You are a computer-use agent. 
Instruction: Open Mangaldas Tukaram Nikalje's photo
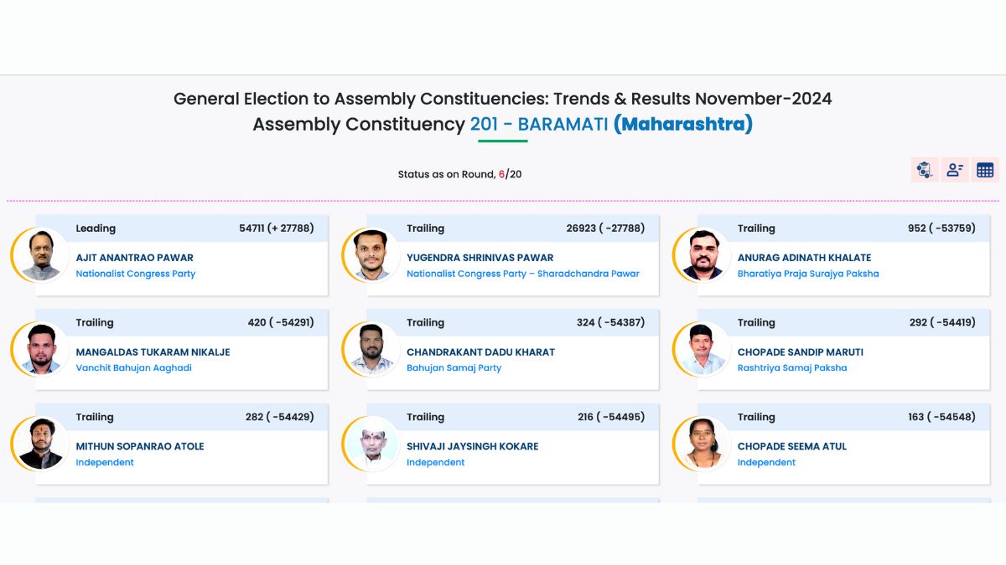(42, 349)
